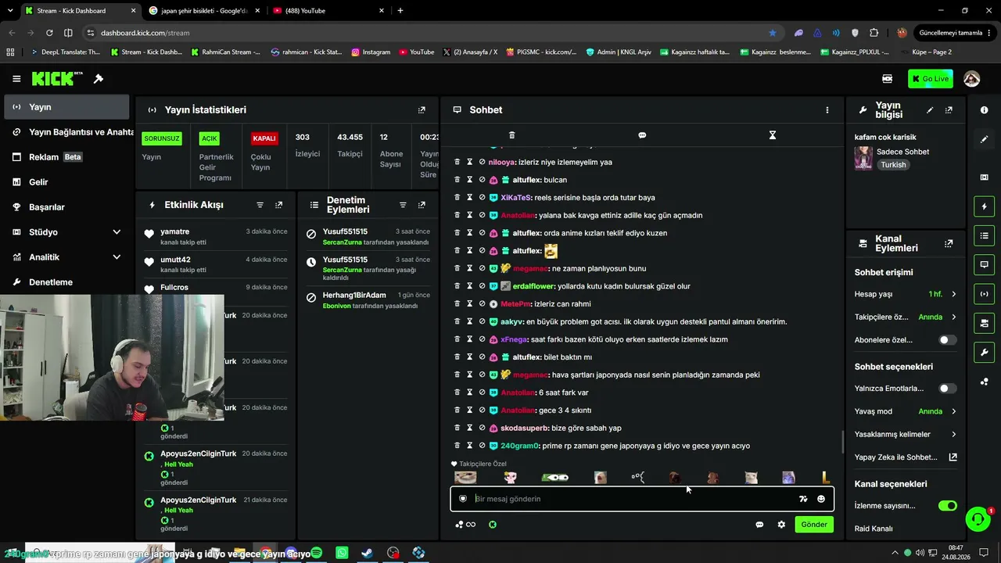Image resolution: width=1001 pixels, height=563 pixels.
Task: Open Yapay Zeka ile Sohbet external link
Action: tap(953, 457)
